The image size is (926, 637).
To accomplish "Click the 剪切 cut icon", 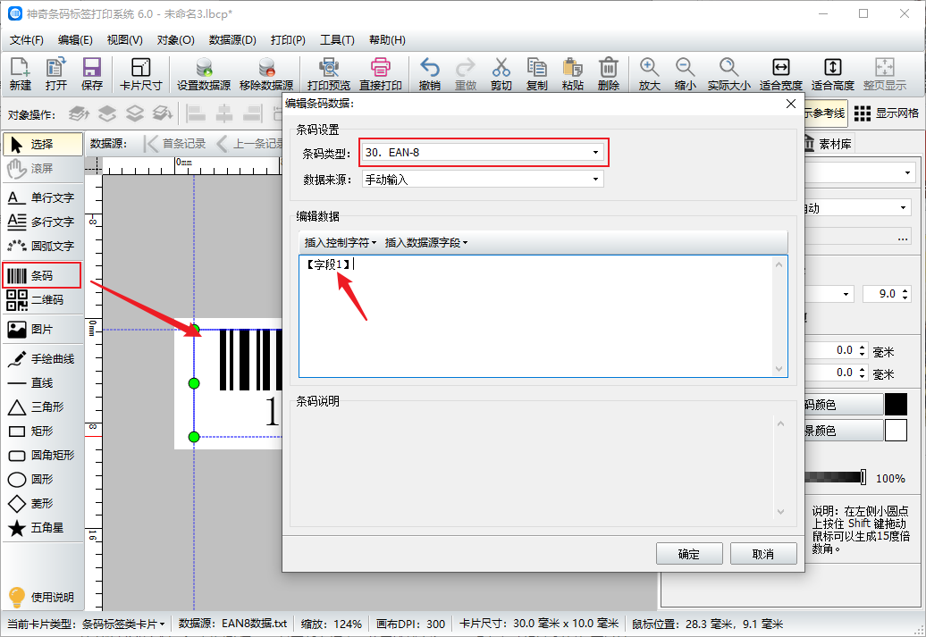I will [x=501, y=74].
